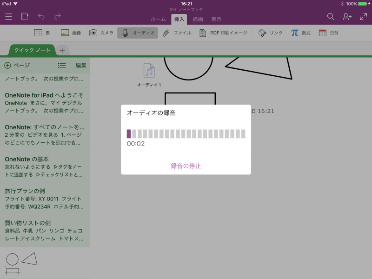Open the camera (カメラ) insert option
372x279 pixels.
point(101,33)
